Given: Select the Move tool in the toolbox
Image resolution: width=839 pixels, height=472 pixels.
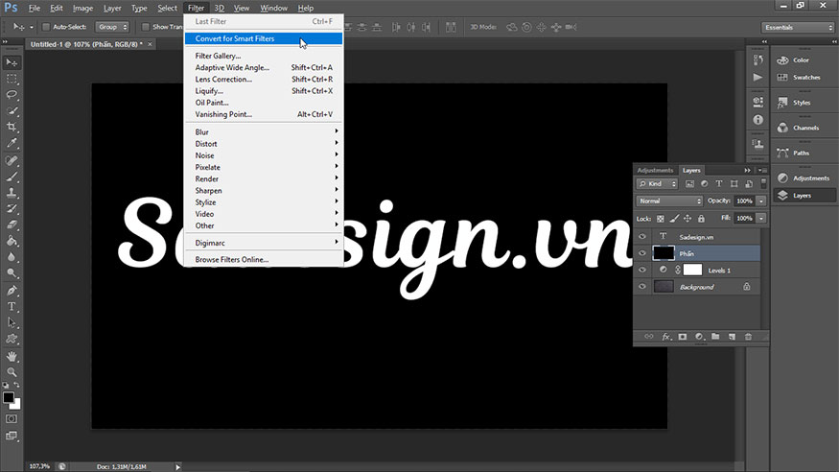Looking at the screenshot, I should coord(12,62).
